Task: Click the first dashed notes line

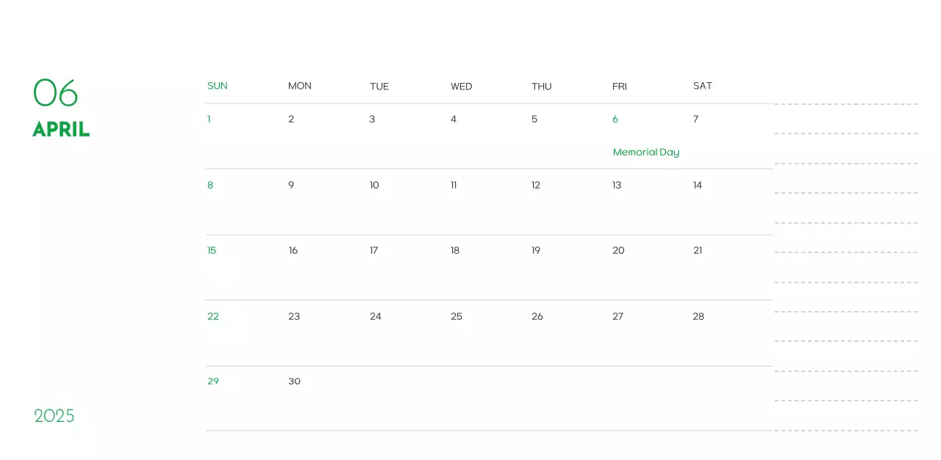Action: tap(845, 105)
